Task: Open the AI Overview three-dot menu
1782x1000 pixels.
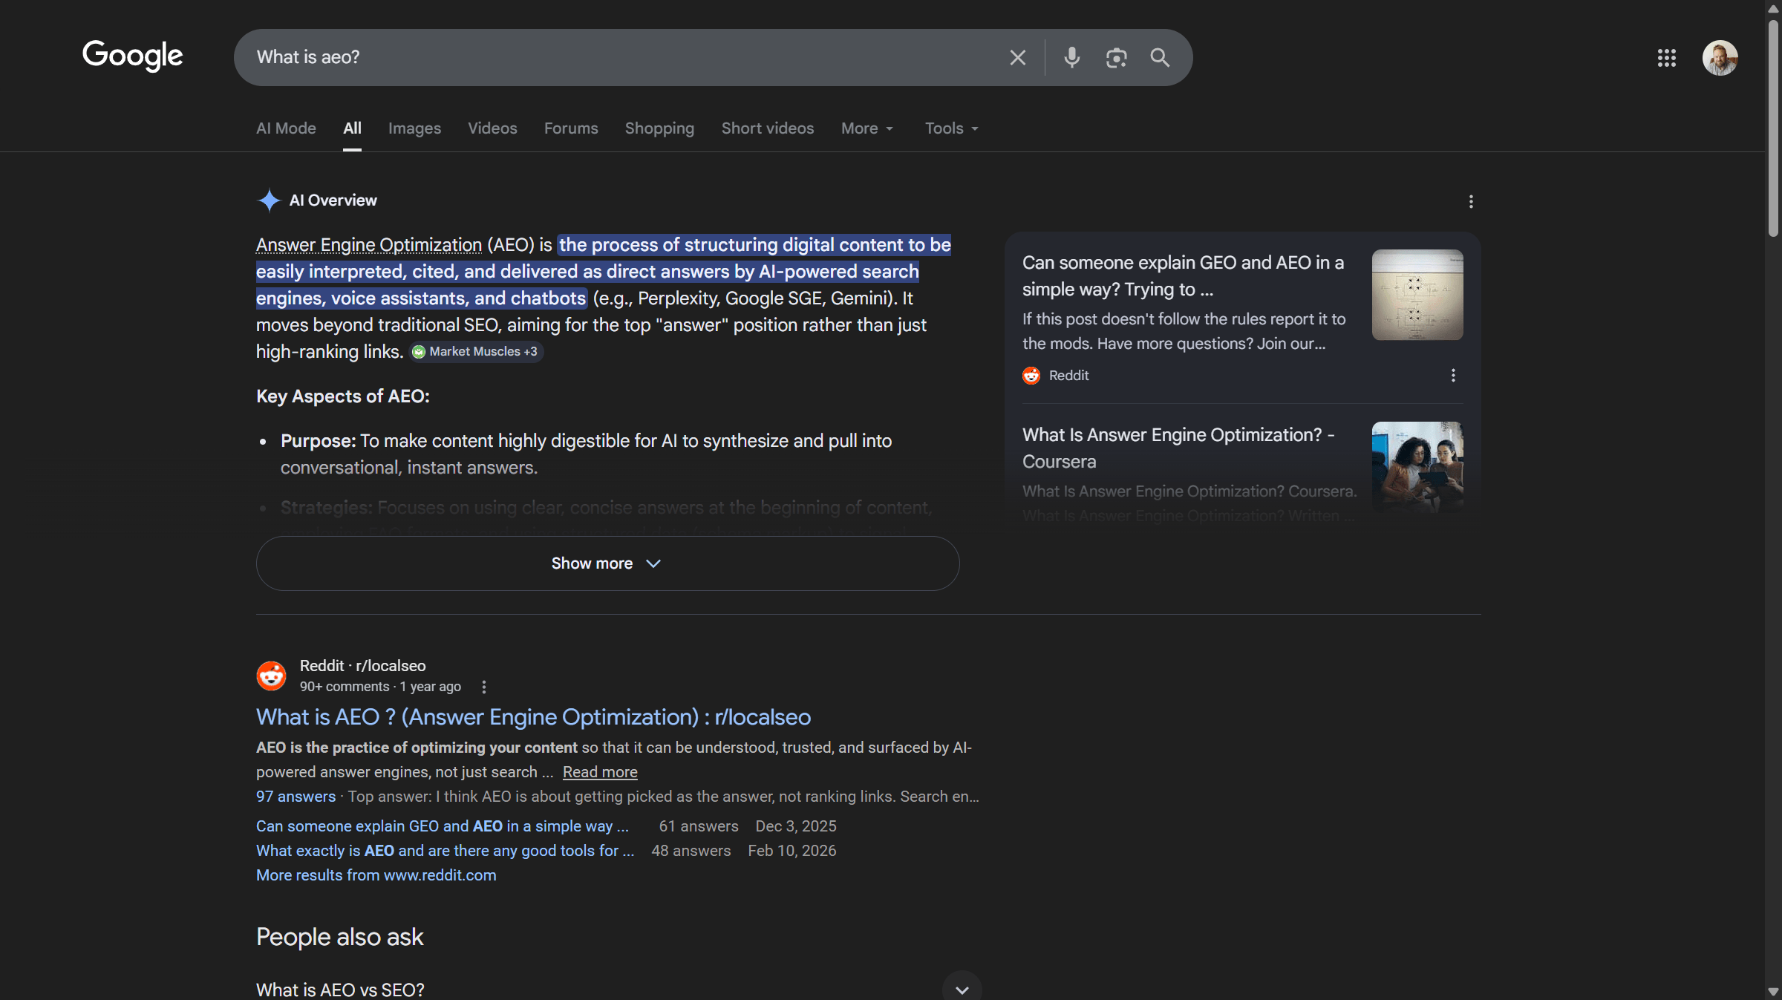Action: [1471, 200]
